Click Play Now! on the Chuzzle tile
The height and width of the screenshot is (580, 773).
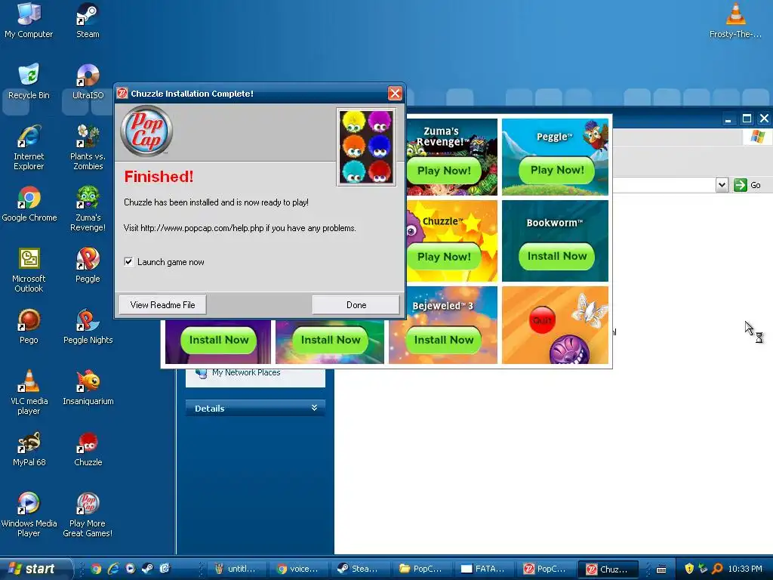(x=444, y=257)
